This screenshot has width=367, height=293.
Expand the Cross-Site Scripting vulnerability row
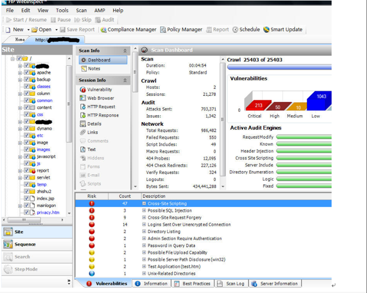[144, 204]
